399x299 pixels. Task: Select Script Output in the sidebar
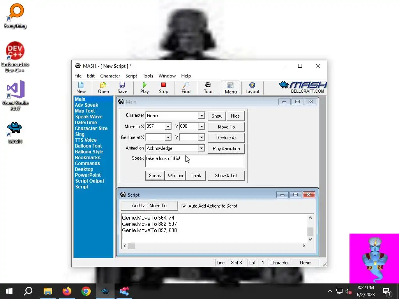point(90,181)
